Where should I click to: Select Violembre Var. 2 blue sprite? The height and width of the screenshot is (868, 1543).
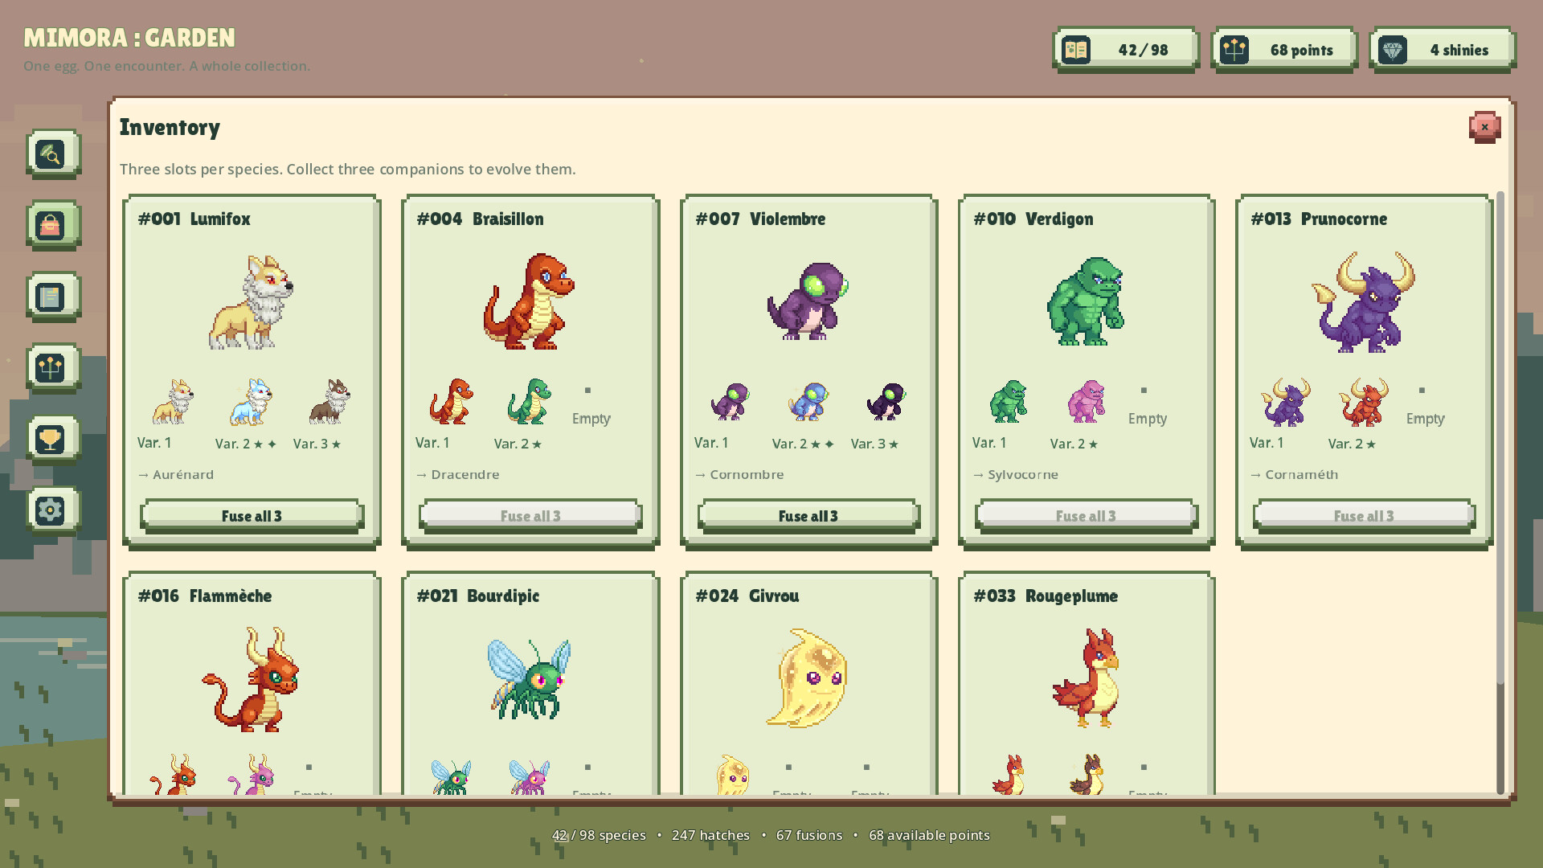tap(808, 402)
